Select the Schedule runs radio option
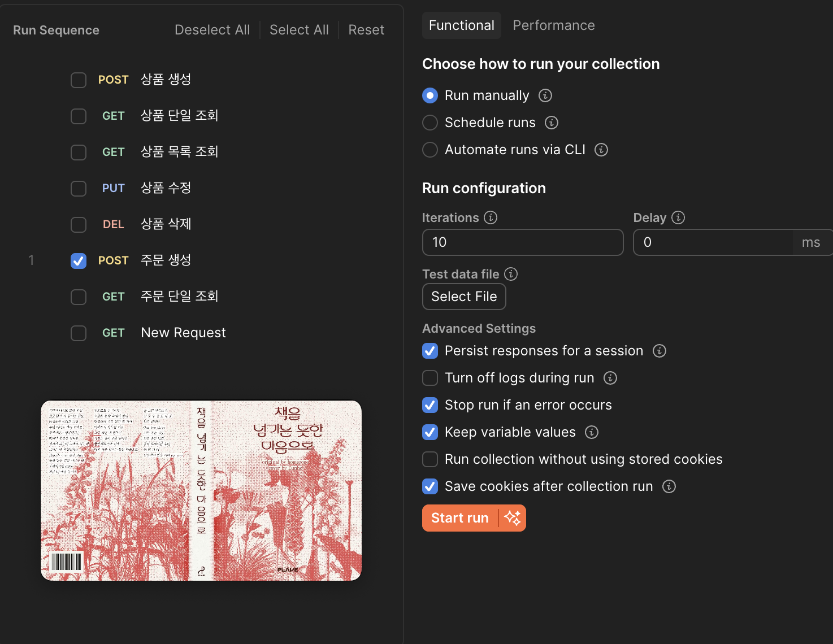Screen dimensions: 833x644 430,123
